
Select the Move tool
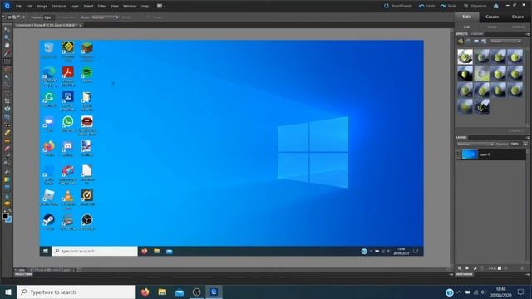[7, 29]
